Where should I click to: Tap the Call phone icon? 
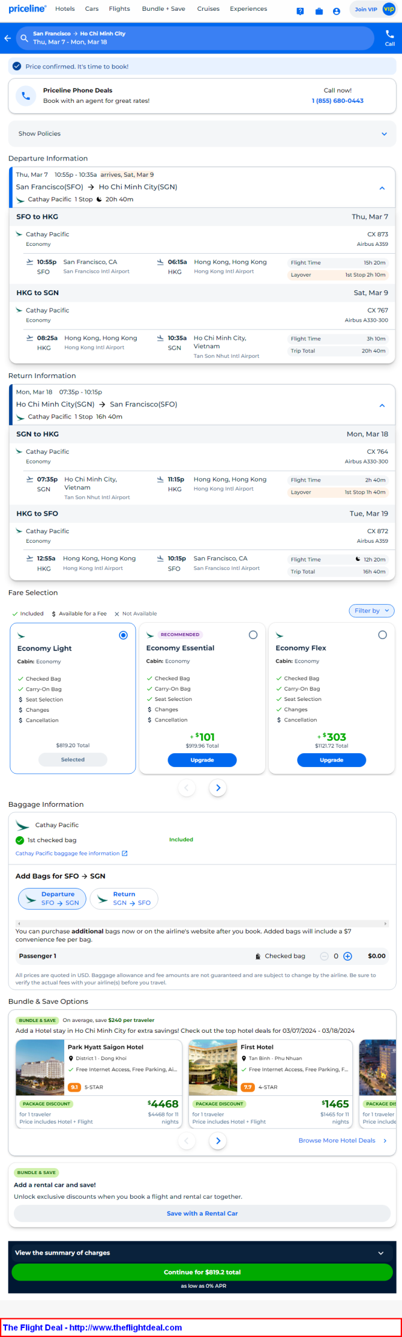click(x=390, y=34)
